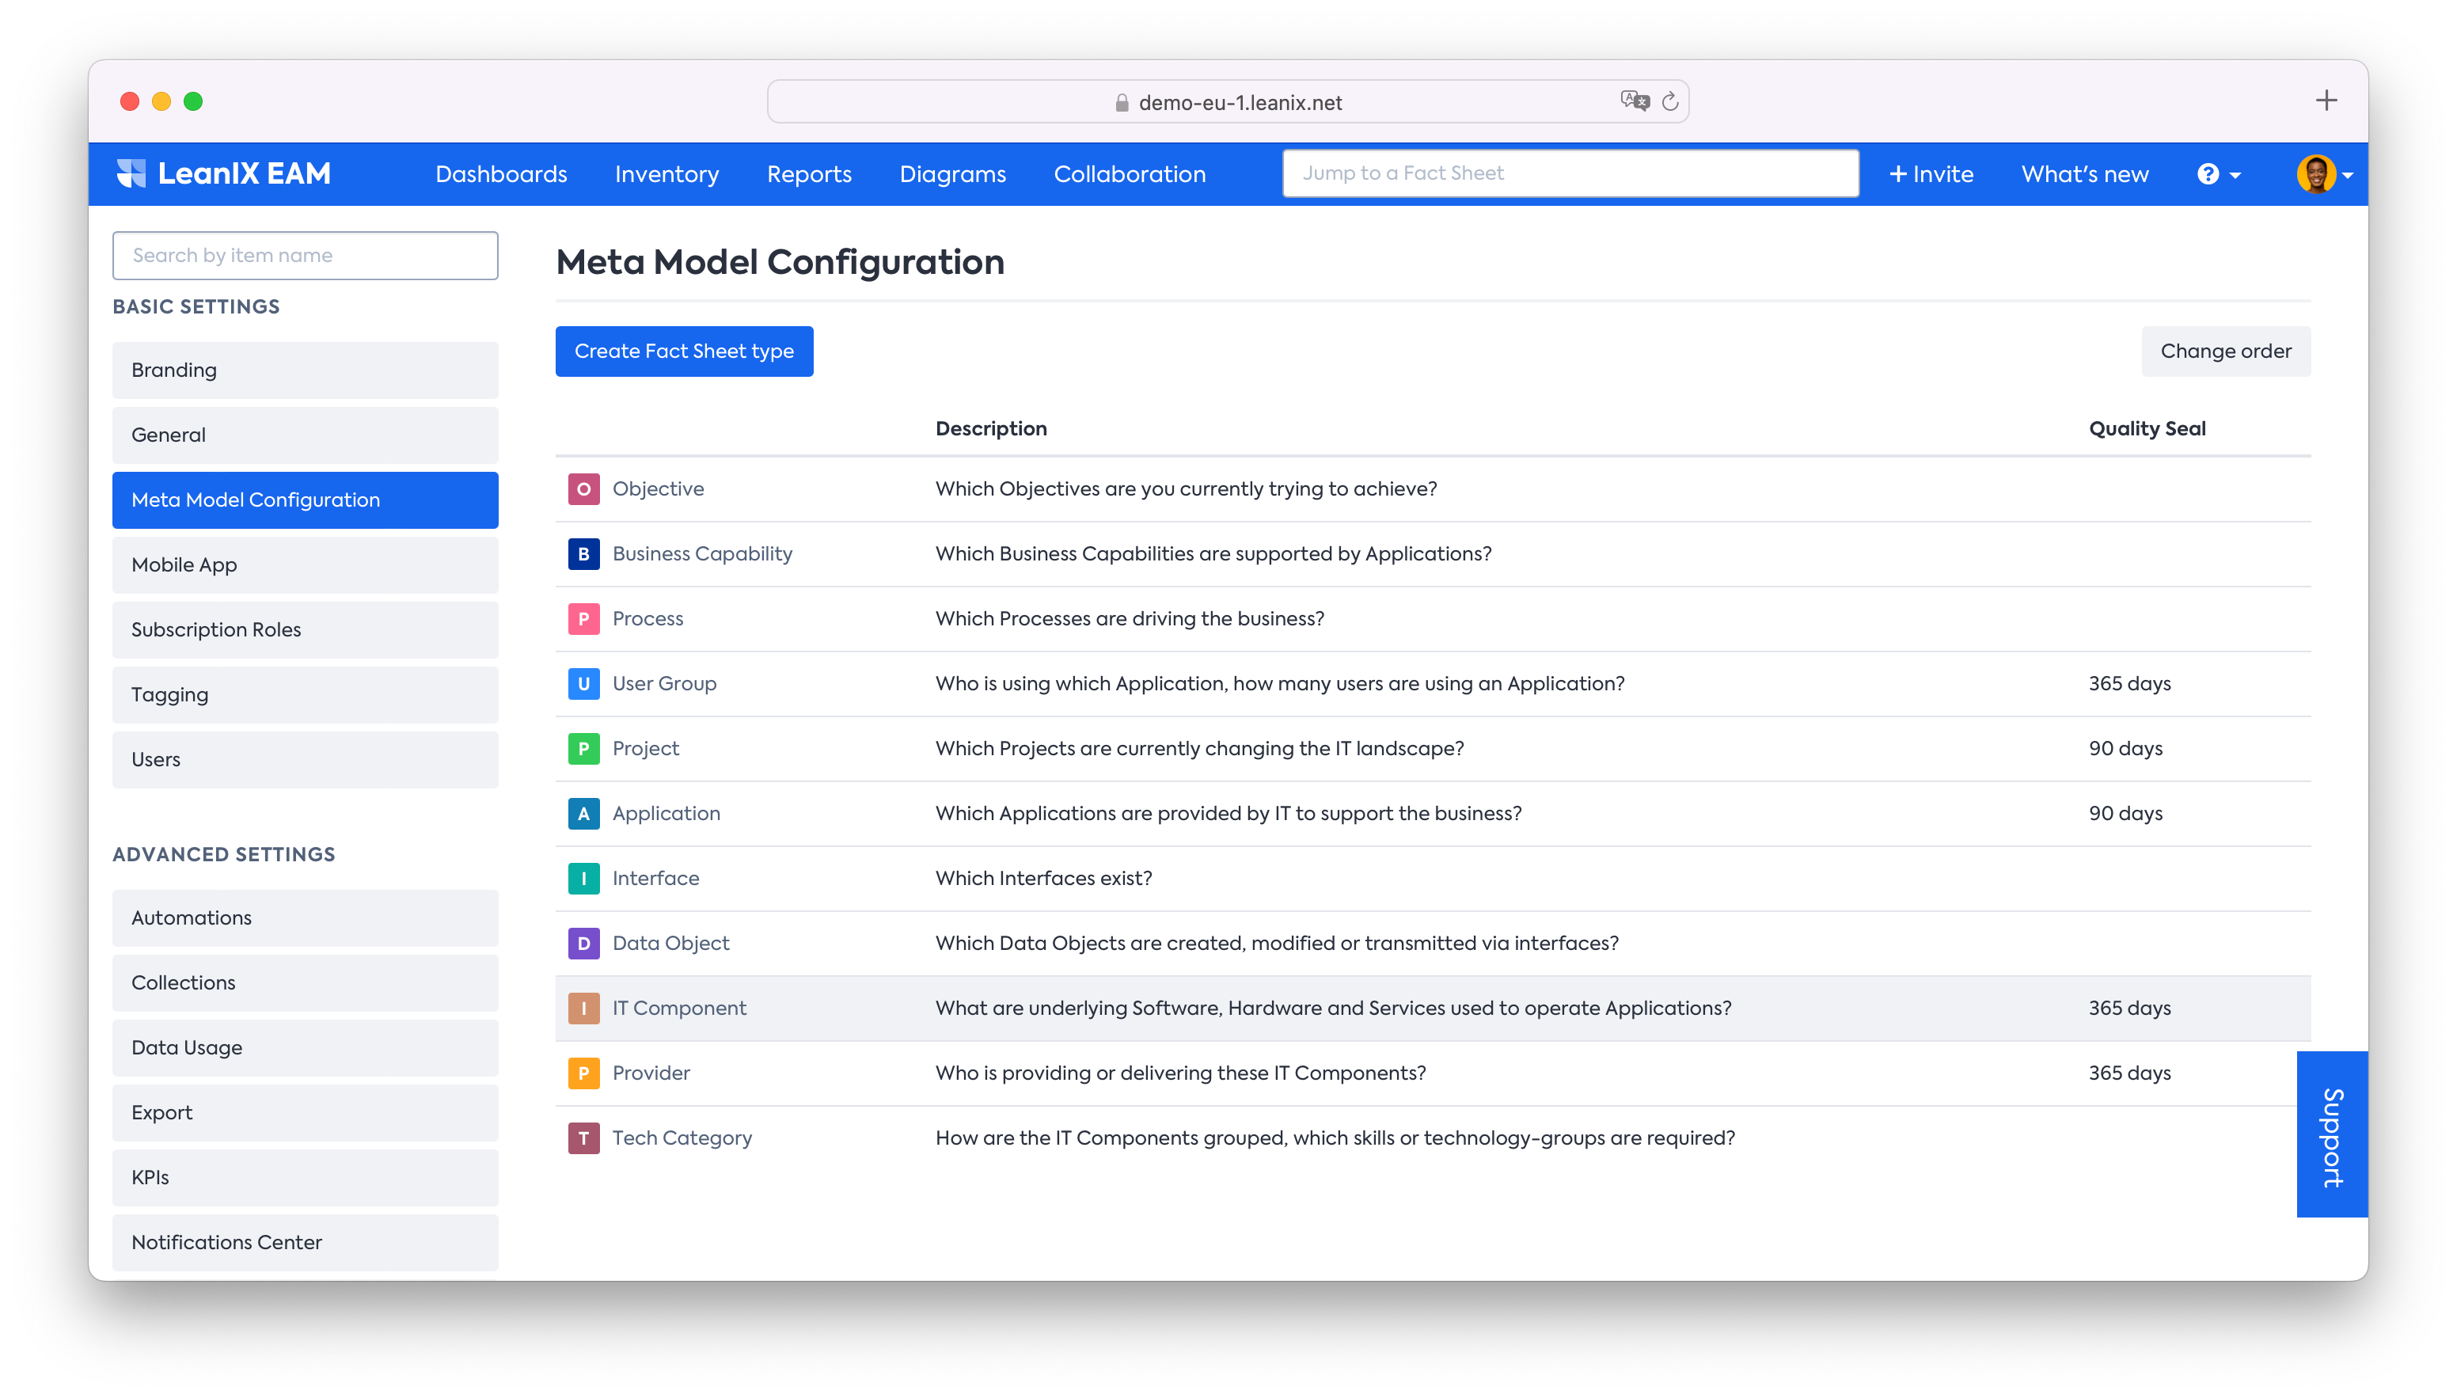2457x1398 pixels.
Task: Open the Project fact sheet type
Action: 645,749
